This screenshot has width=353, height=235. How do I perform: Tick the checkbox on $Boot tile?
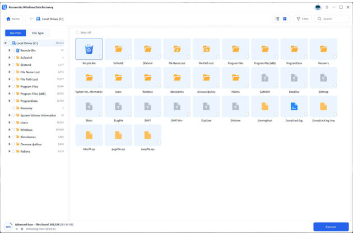pyautogui.click(x=101, y=114)
